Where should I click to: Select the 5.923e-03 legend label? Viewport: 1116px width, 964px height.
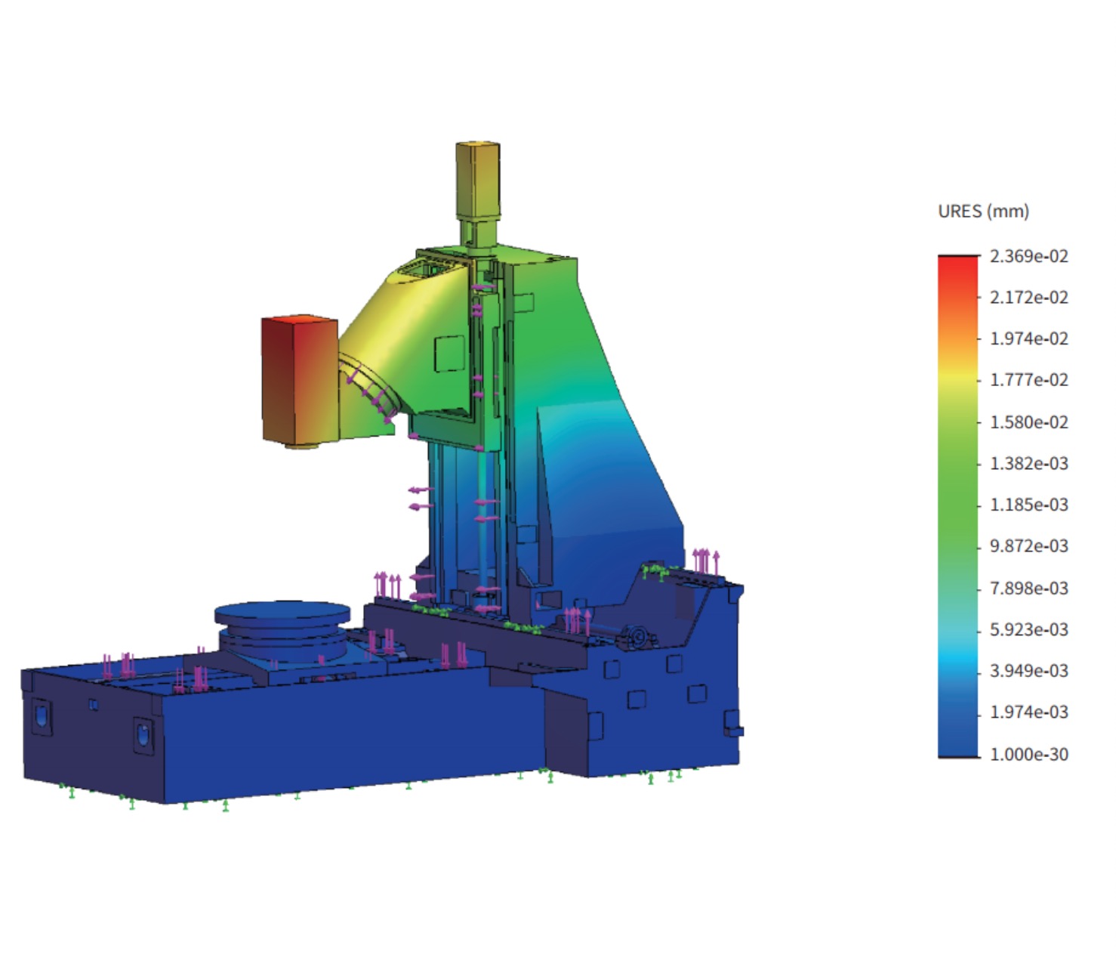click(x=1028, y=629)
